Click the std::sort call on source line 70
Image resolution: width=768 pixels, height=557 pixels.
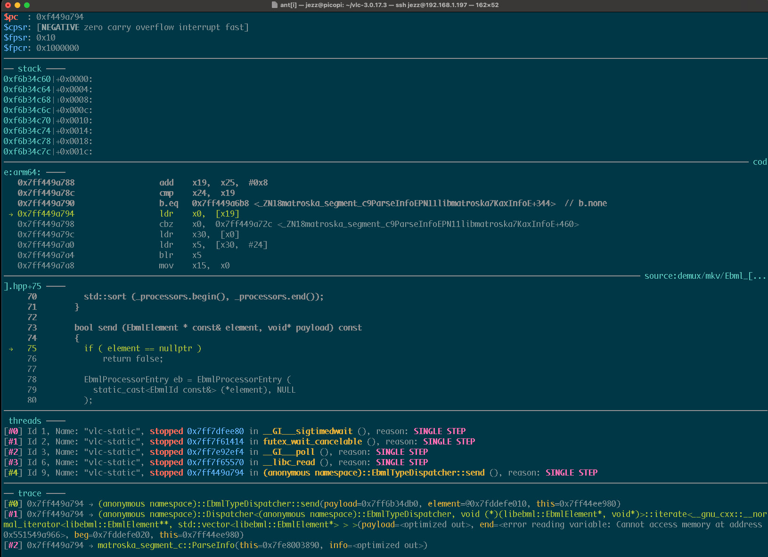coord(105,297)
